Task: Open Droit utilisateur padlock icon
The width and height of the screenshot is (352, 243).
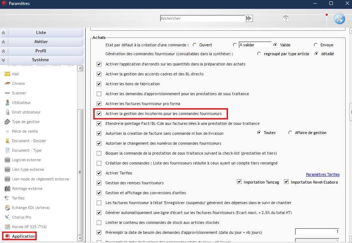Action: (x=7, y=112)
